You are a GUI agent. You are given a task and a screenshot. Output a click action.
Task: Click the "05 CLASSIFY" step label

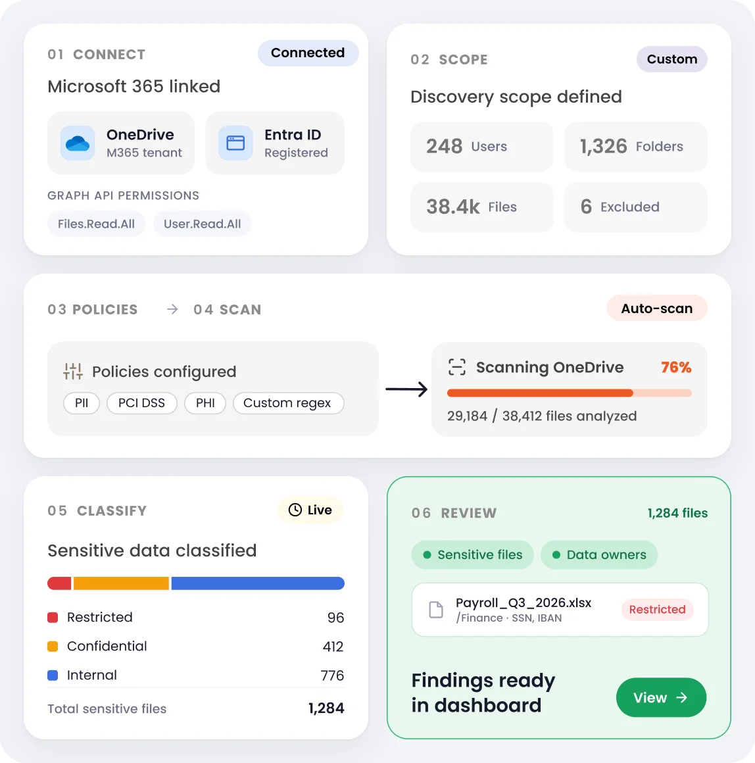point(97,511)
